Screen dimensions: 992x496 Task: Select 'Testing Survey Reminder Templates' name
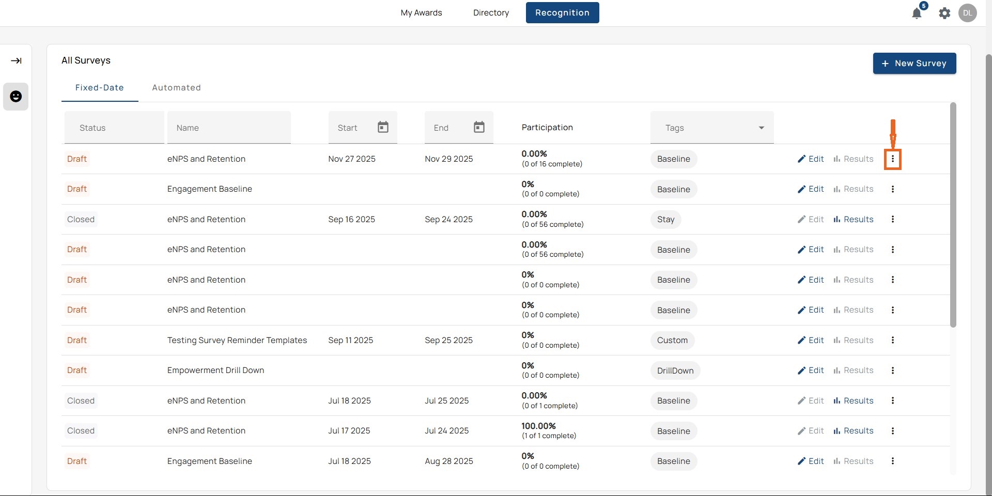point(237,340)
